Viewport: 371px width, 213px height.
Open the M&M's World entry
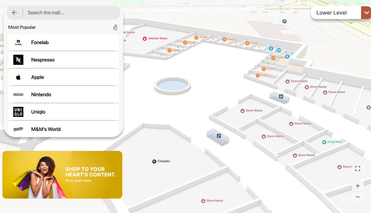[63, 129]
